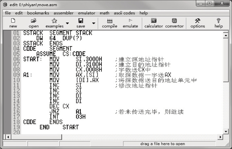Click the vertical scrollbar thumb
The height and width of the screenshot is (149, 232).
[x=226, y=60]
